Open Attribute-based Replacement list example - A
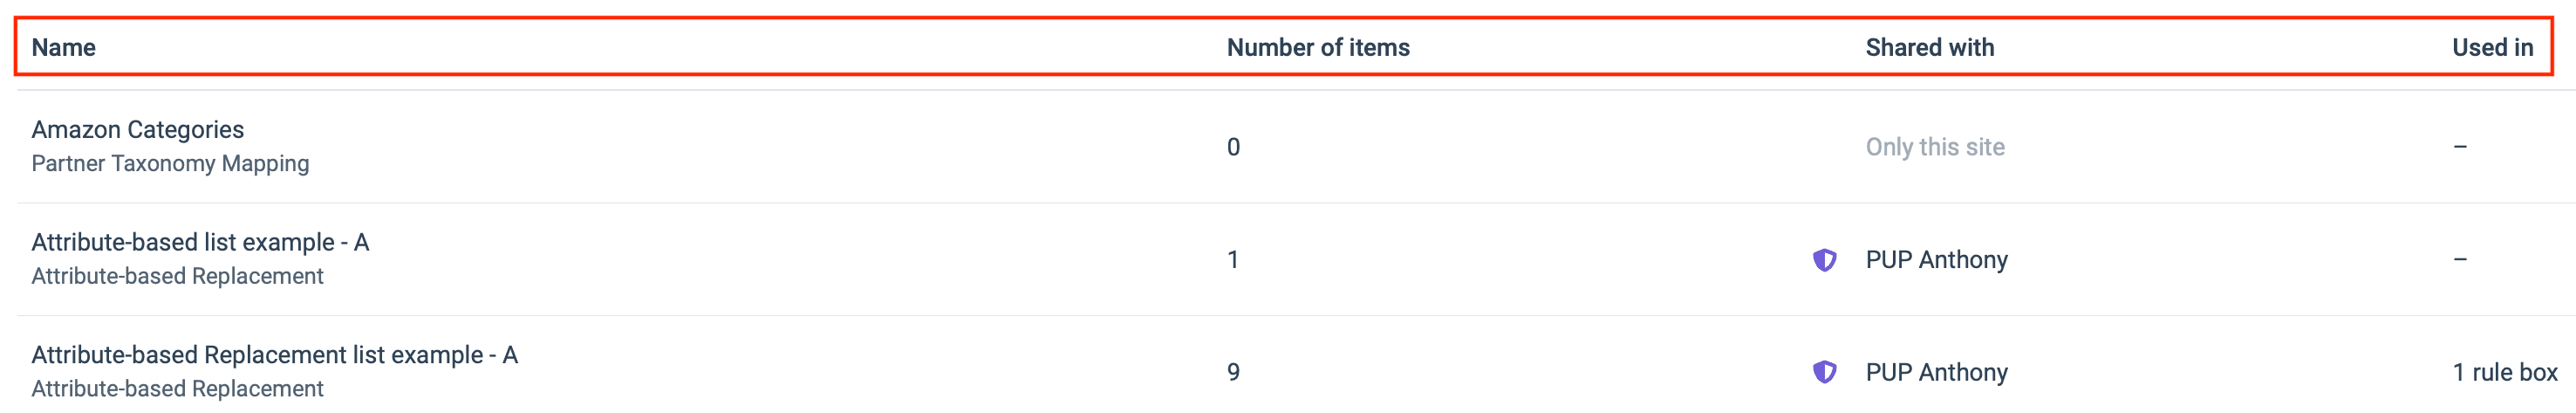The height and width of the screenshot is (413, 2576). tap(274, 355)
